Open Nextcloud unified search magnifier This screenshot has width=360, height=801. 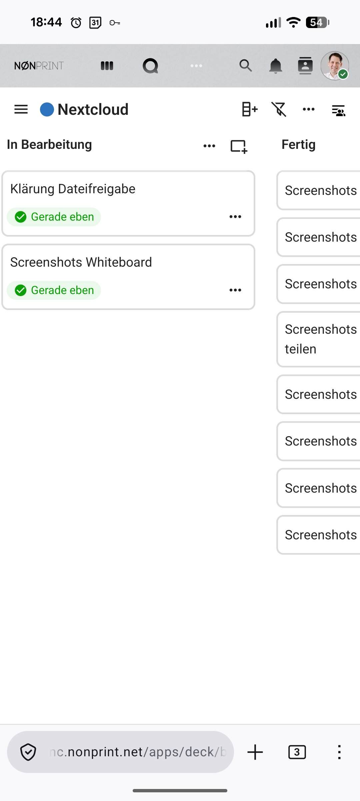pyautogui.click(x=246, y=66)
